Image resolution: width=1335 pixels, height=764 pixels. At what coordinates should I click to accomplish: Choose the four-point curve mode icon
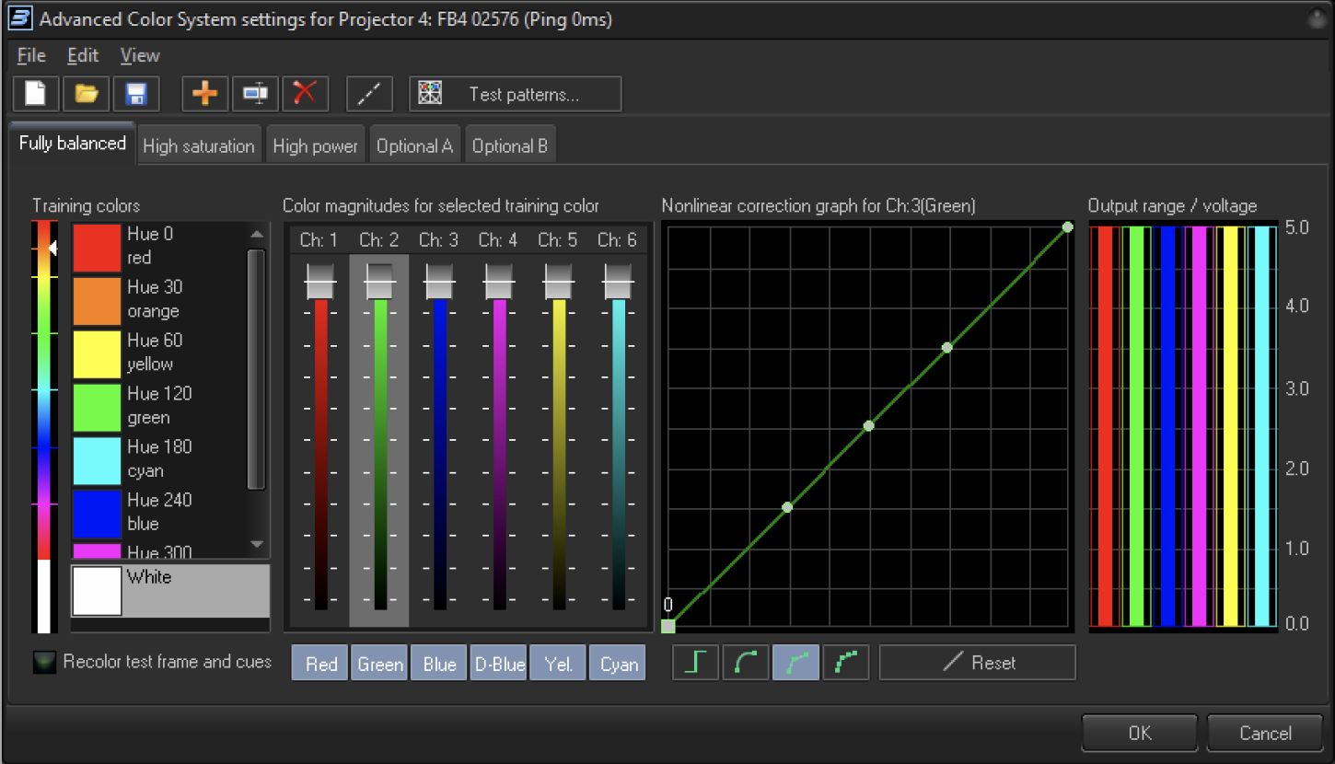click(x=845, y=663)
